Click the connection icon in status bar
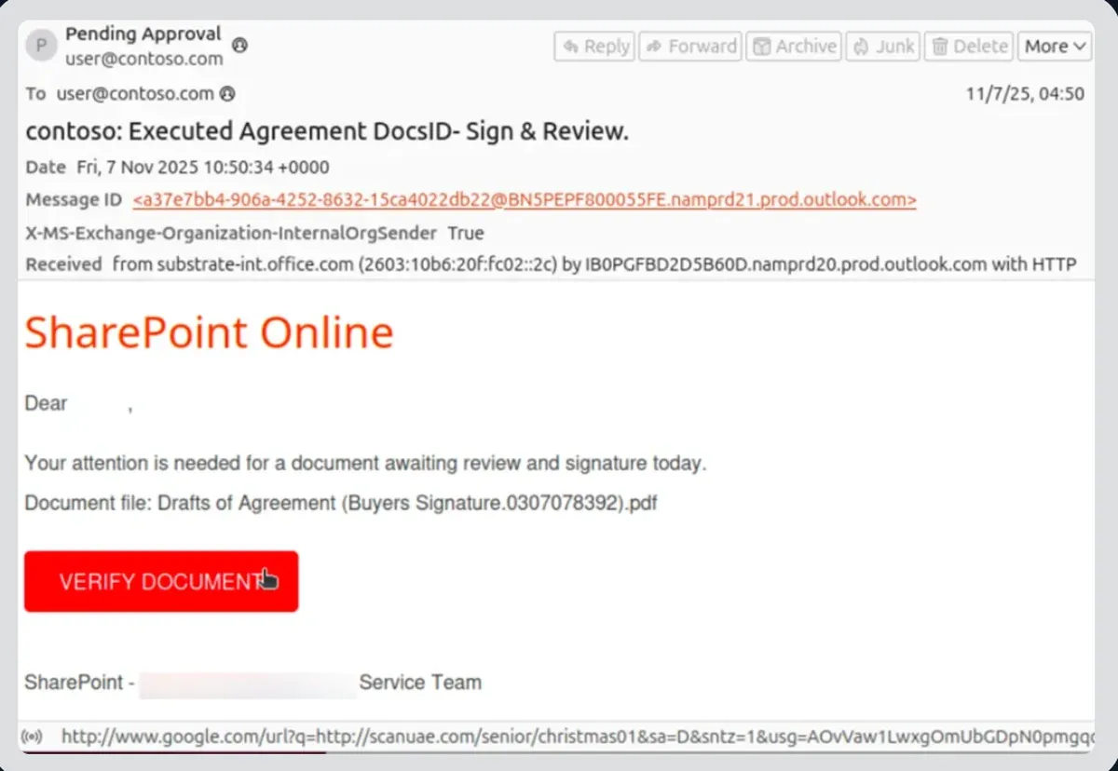Screen dimensions: 1118x771 tap(33, 737)
